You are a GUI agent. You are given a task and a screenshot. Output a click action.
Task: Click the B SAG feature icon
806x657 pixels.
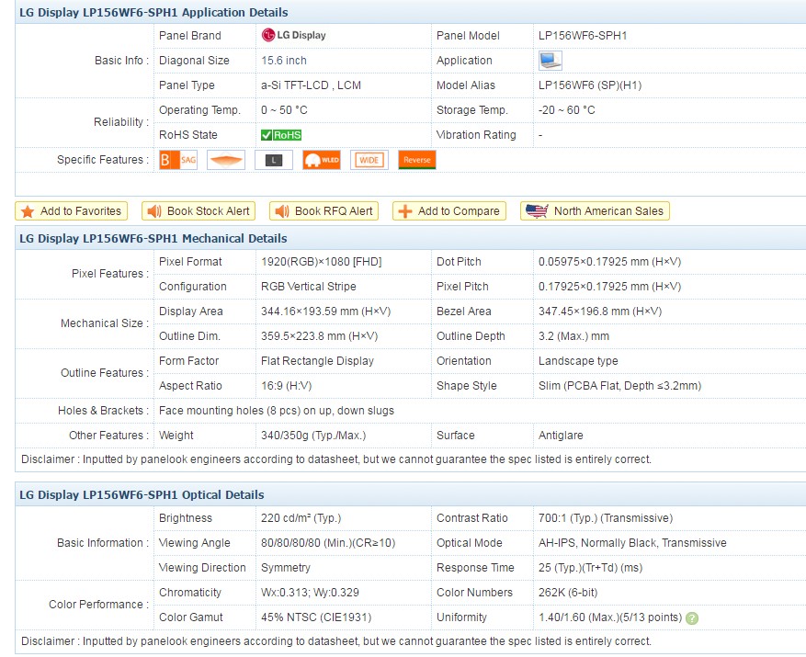(178, 160)
